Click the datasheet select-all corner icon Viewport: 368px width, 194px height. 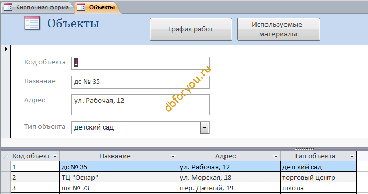pyautogui.click(x=5, y=156)
